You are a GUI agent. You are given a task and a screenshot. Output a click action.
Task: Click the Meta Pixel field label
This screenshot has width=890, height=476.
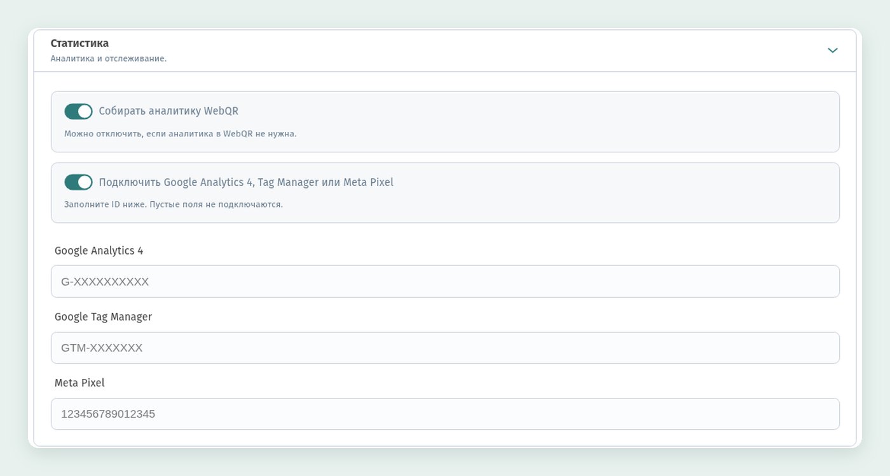[x=79, y=383]
